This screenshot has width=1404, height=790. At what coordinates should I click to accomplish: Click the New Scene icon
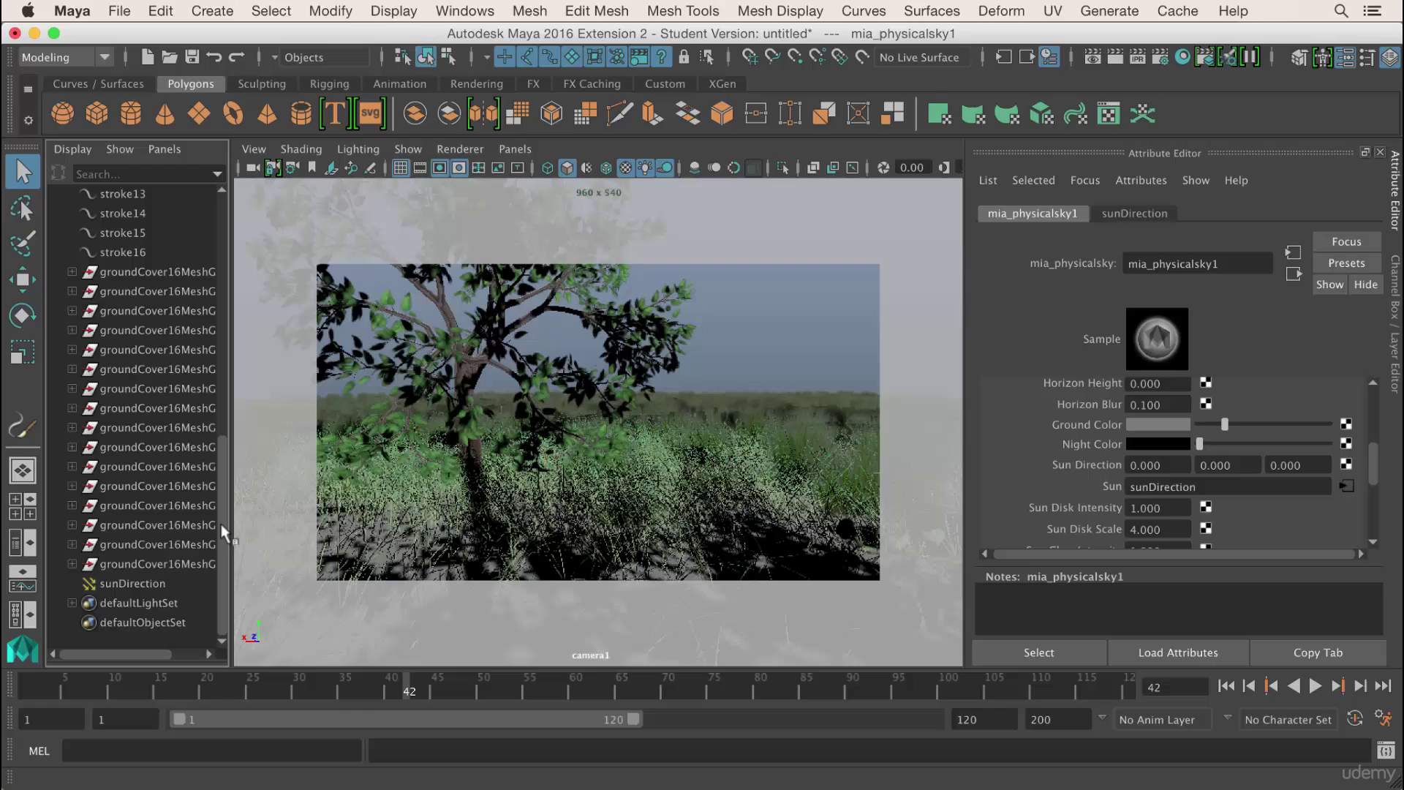point(147,57)
